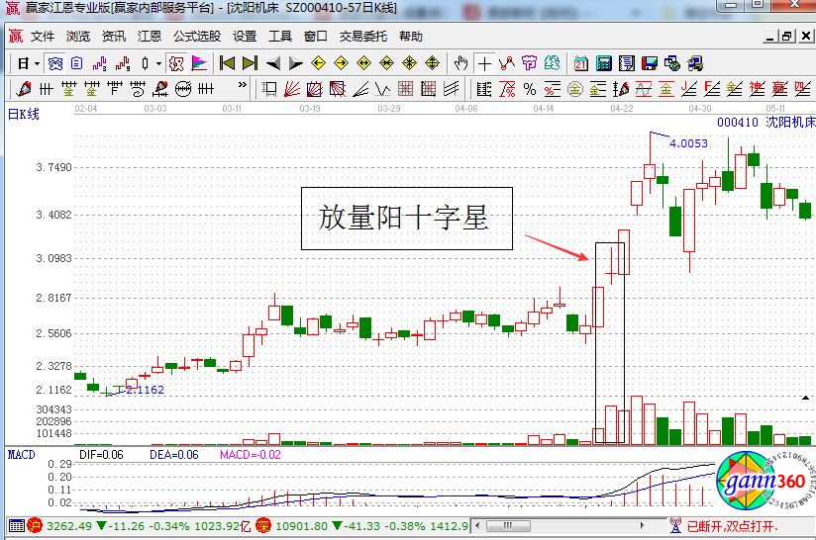The width and height of the screenshot is (816, 540).
Task: Click the jump-to-last-bar arrow icon
Action: click(x=250, y=63)
